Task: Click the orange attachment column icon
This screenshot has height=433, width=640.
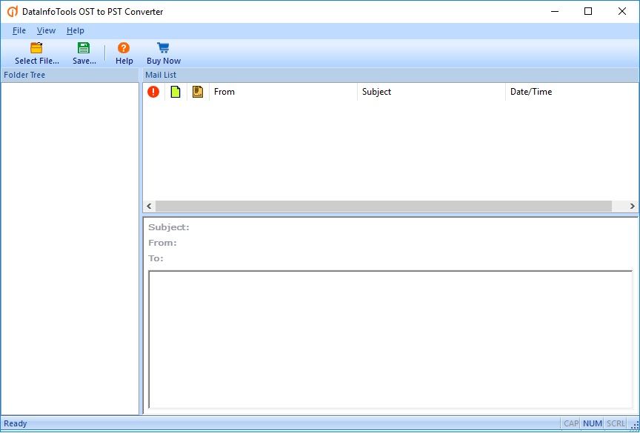Action: (198, 92)
